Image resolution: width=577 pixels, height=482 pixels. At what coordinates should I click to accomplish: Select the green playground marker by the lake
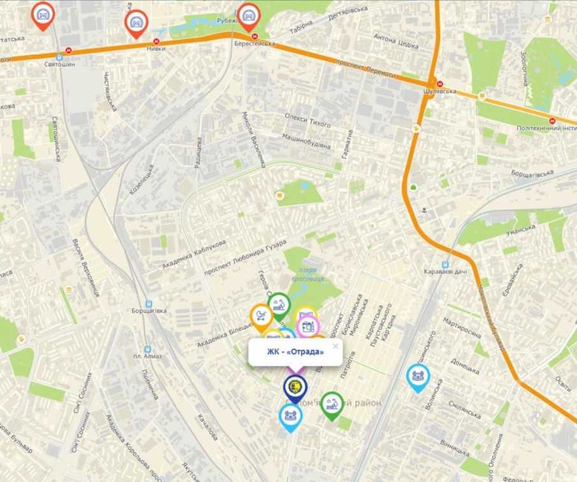pyautogui.click(x=279, y=307)
